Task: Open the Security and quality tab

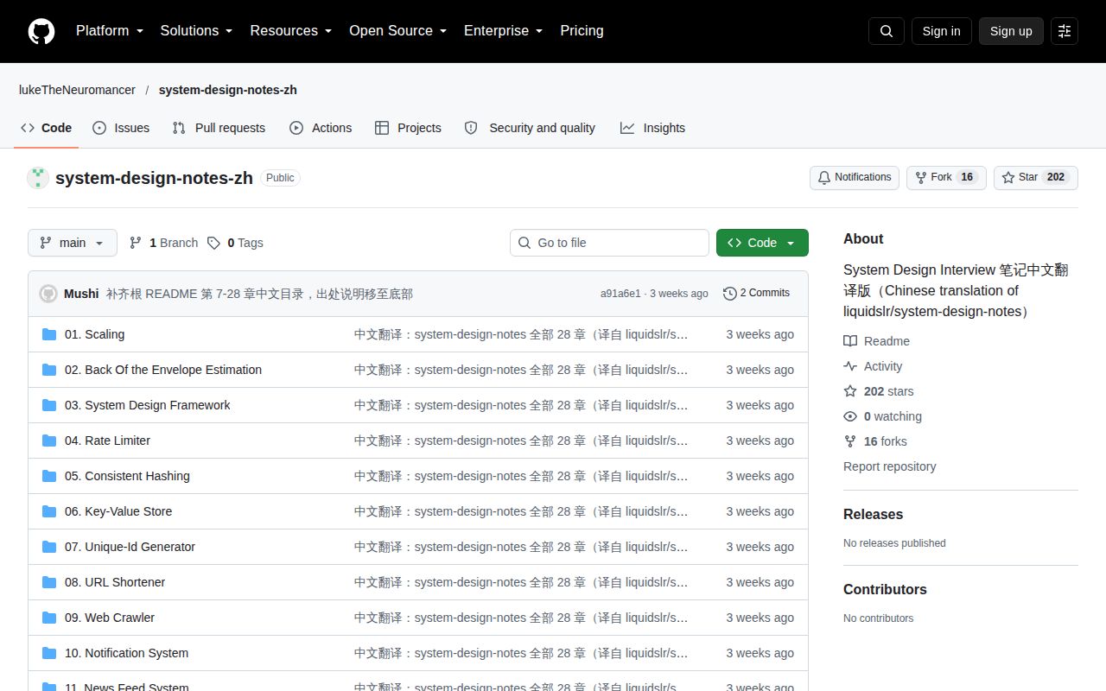Action: (530, 128)
